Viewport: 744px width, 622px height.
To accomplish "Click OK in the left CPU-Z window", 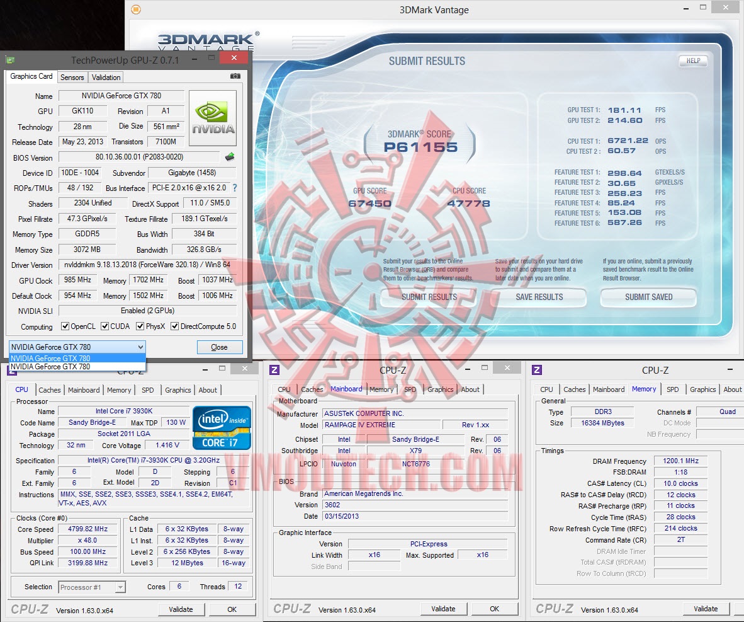I will coord(232,609).
